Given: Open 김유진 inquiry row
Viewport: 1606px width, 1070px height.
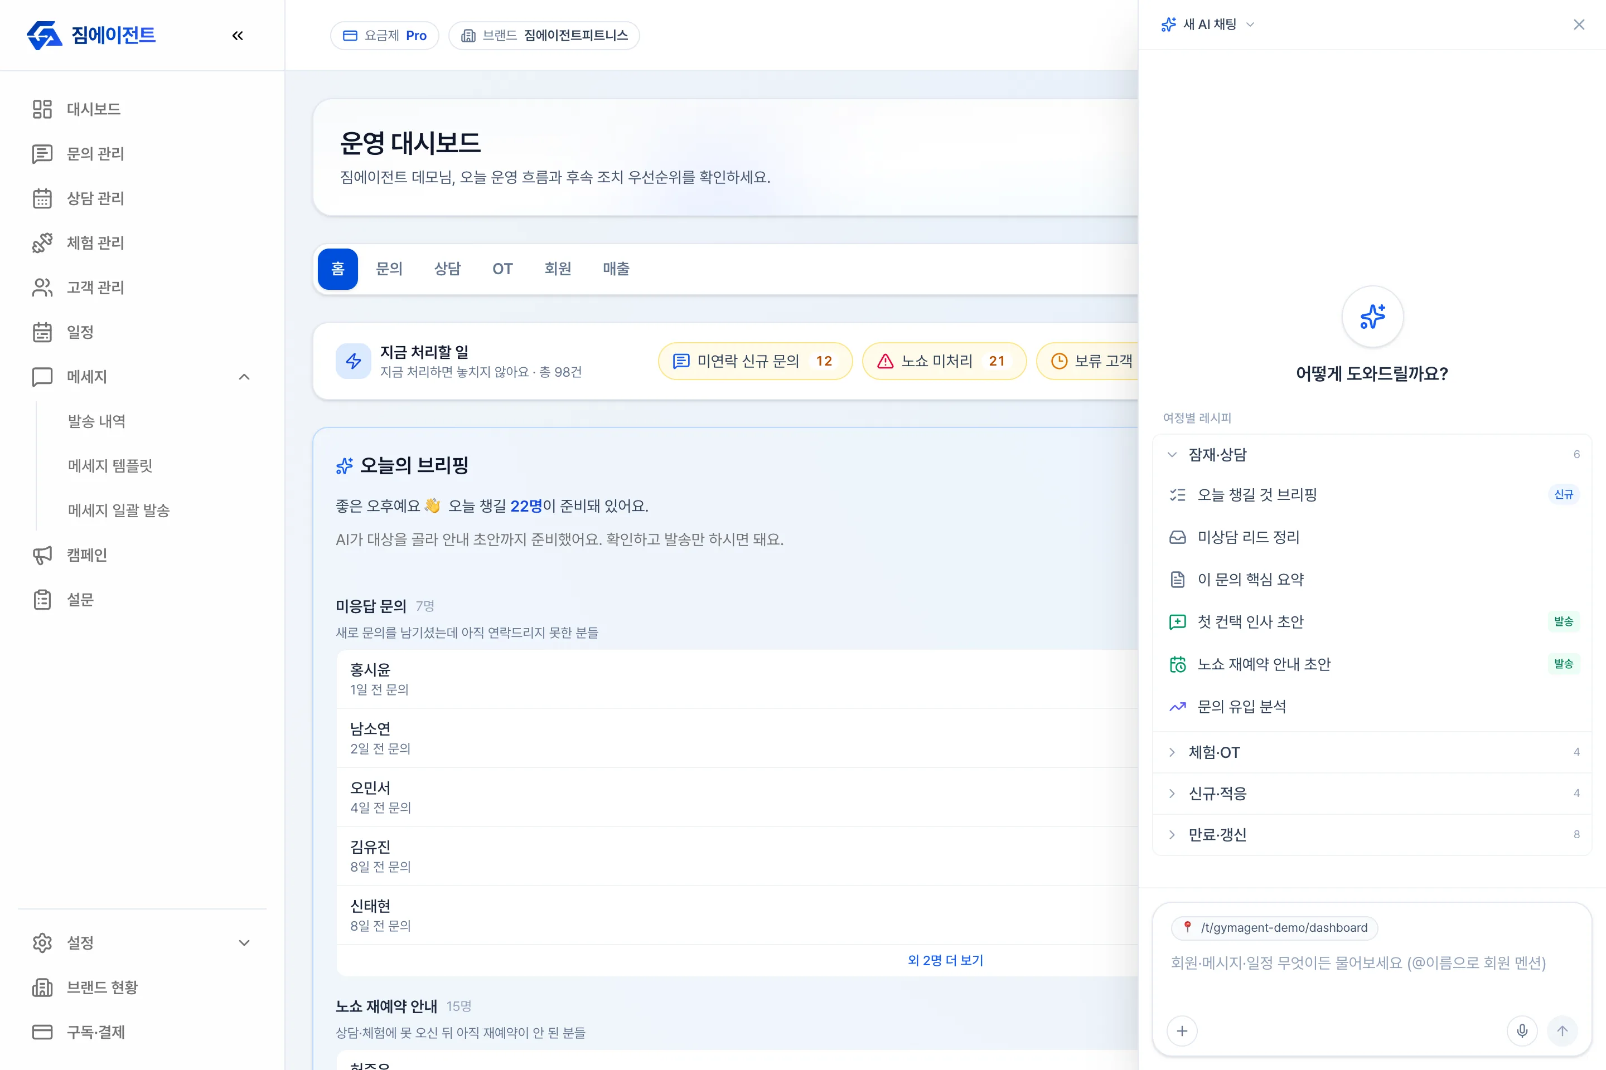Looking at the screenshot, I should pos(737,857).
